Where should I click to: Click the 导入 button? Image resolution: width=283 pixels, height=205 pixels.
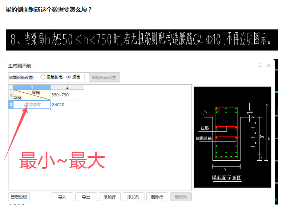pos(62,197)
